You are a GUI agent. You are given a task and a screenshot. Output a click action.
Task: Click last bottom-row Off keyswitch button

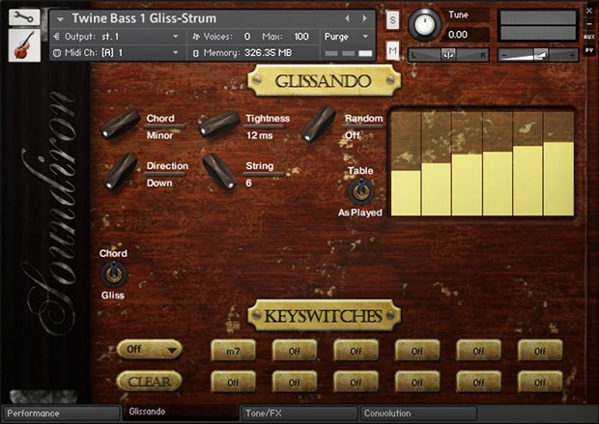point(540,382)
